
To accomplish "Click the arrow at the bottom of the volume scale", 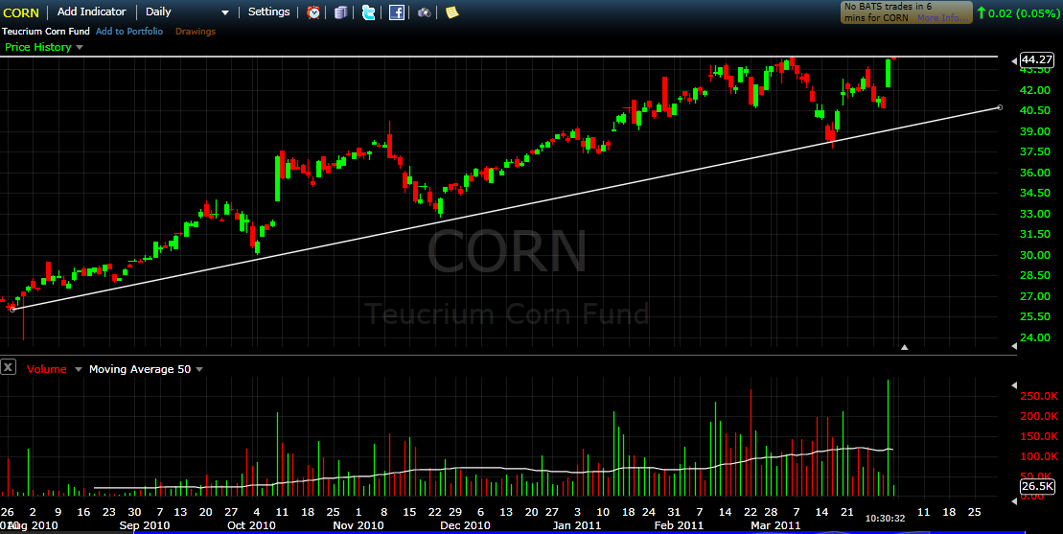I will (x=1014, y=500).
